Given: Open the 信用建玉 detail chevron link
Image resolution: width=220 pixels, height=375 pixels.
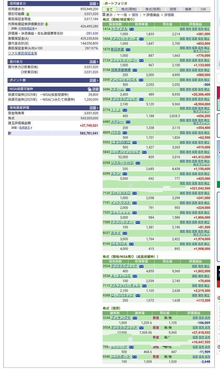Looking at the screenshot, I should (x=25, y=127).
